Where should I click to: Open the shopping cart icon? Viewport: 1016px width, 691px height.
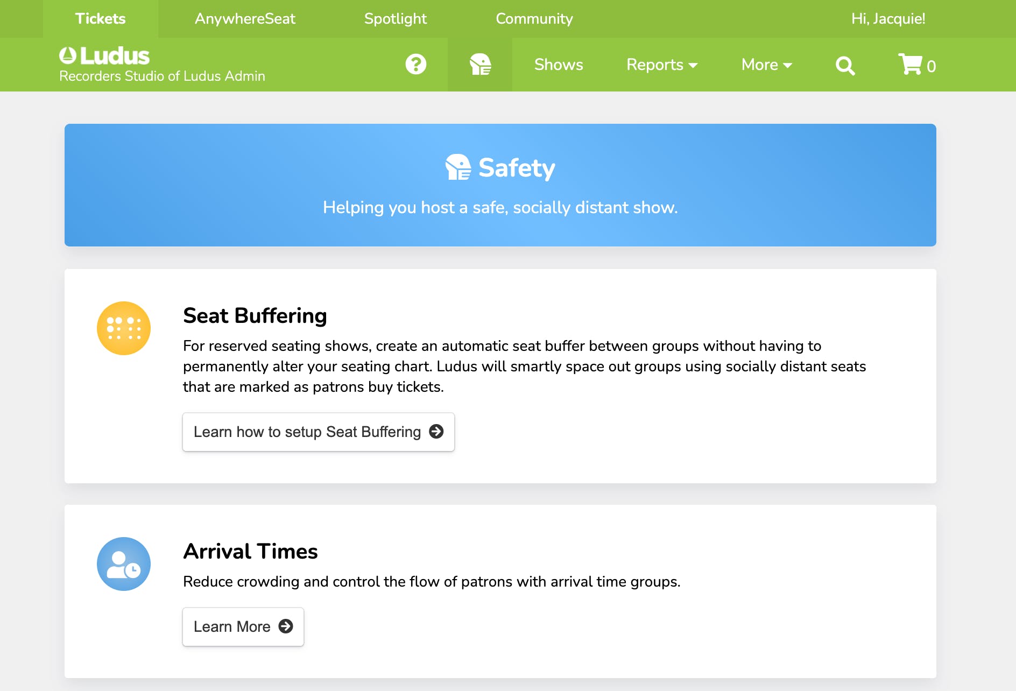pyautogui.click(x=916, y=65)
